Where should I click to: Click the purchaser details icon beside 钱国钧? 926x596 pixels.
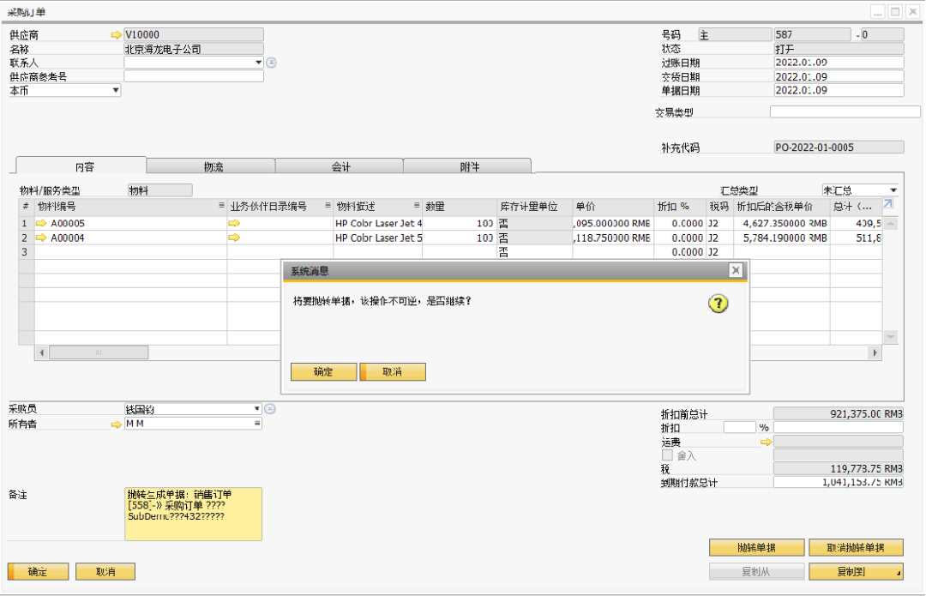(x=270, y=409)
